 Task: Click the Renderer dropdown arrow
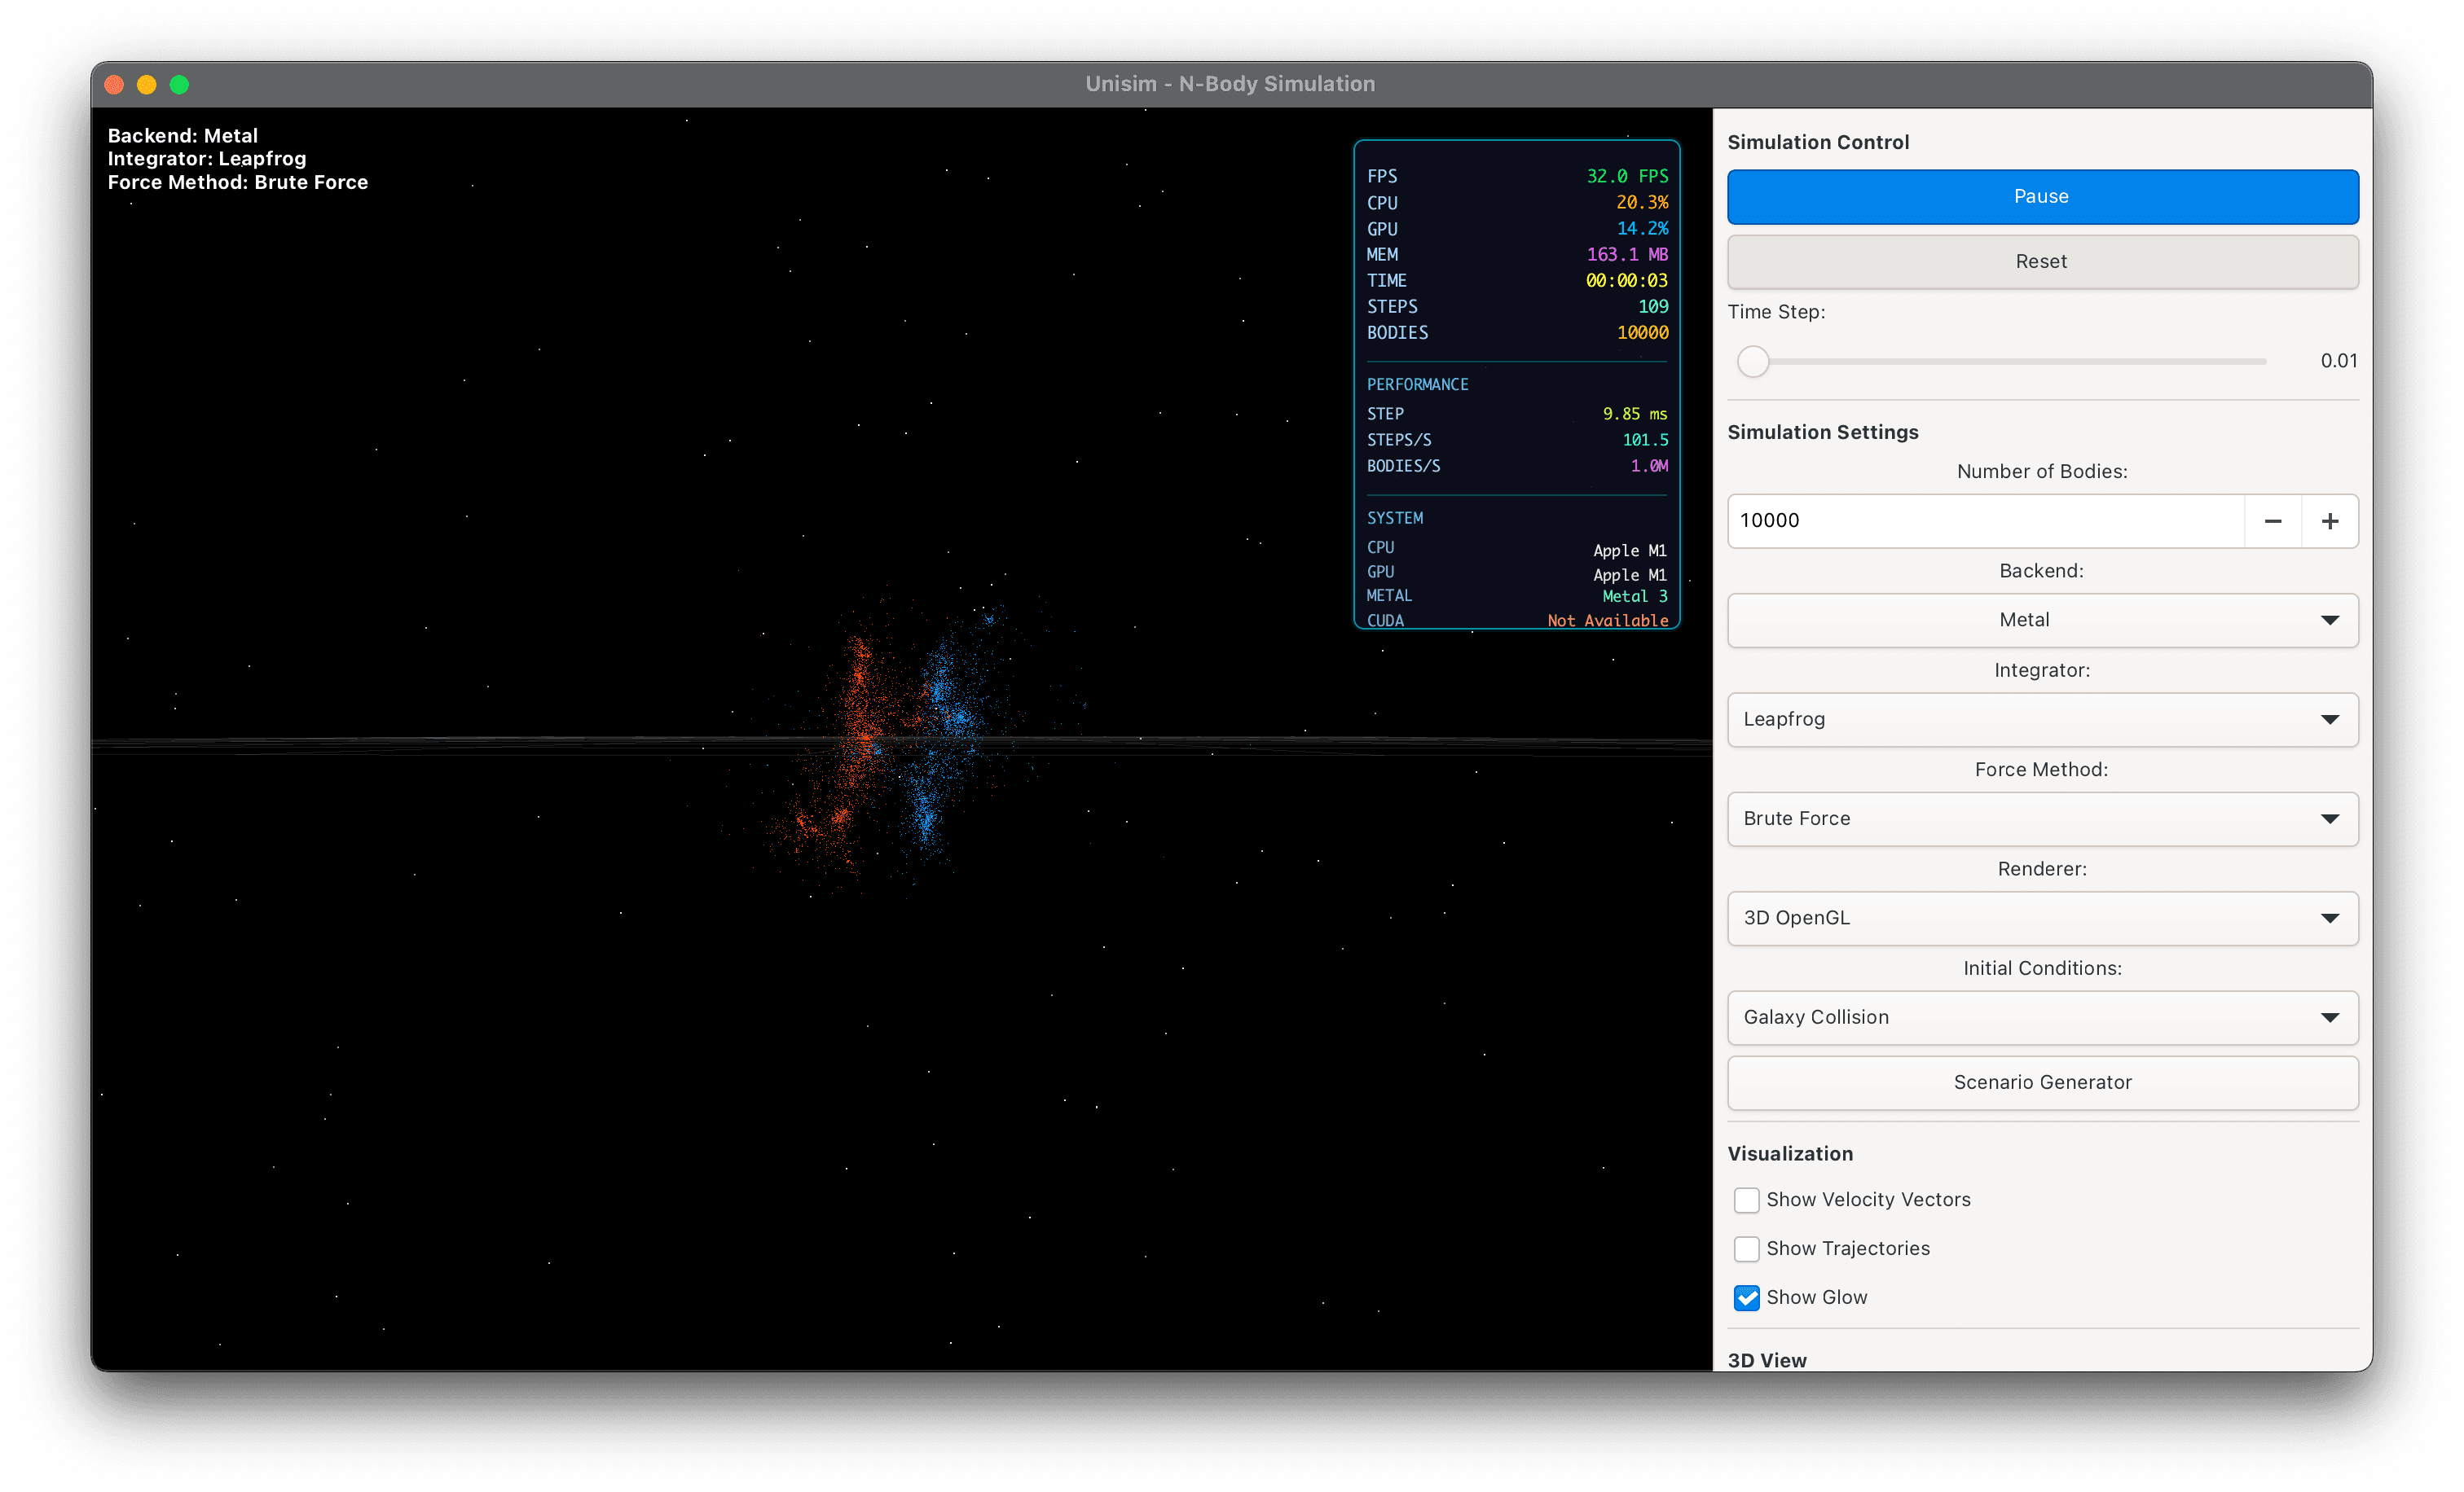(x=2331, y=919)
